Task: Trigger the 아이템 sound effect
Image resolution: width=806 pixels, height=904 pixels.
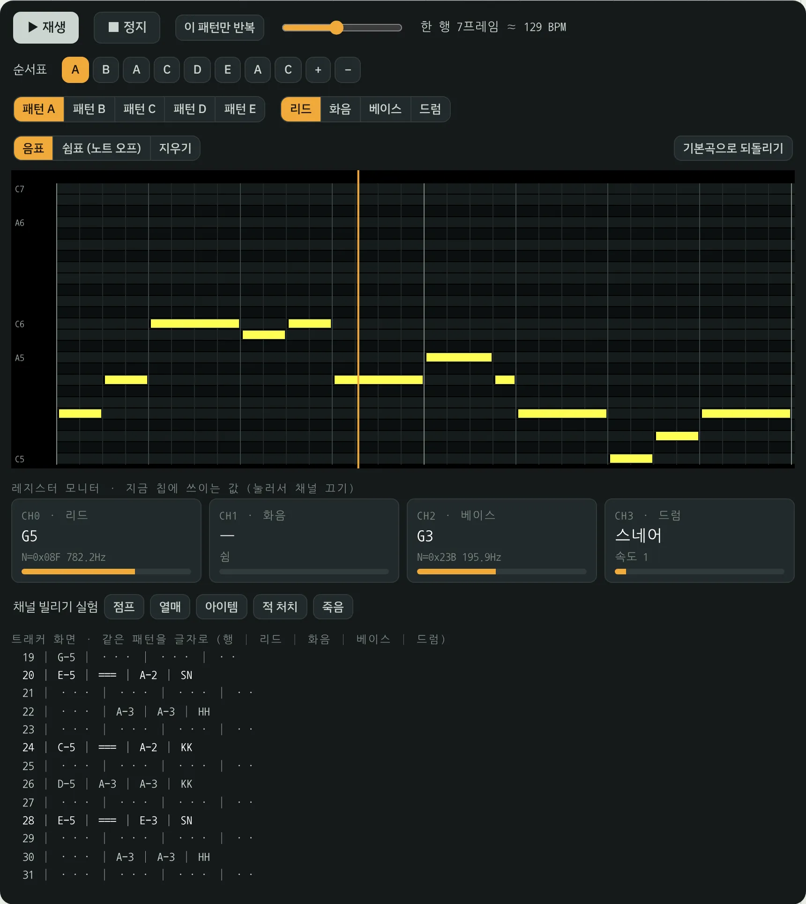Action: coord(222,607)
